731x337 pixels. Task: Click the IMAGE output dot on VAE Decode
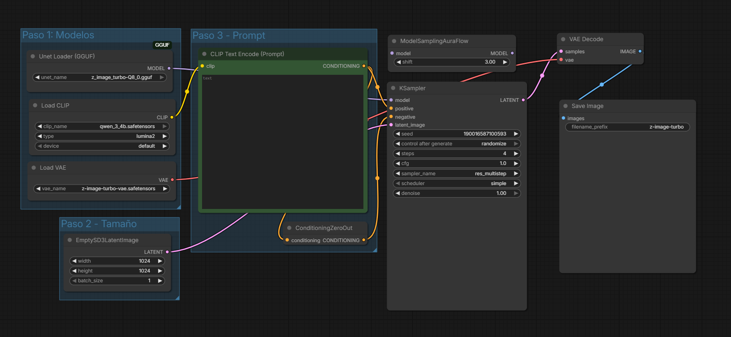pyautogui.click(x=640, y=51)
